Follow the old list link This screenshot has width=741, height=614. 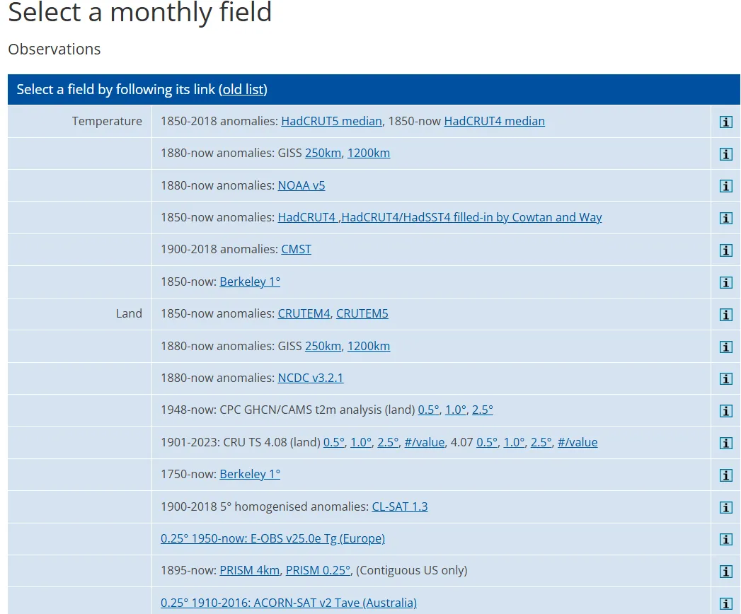[243, 89]
